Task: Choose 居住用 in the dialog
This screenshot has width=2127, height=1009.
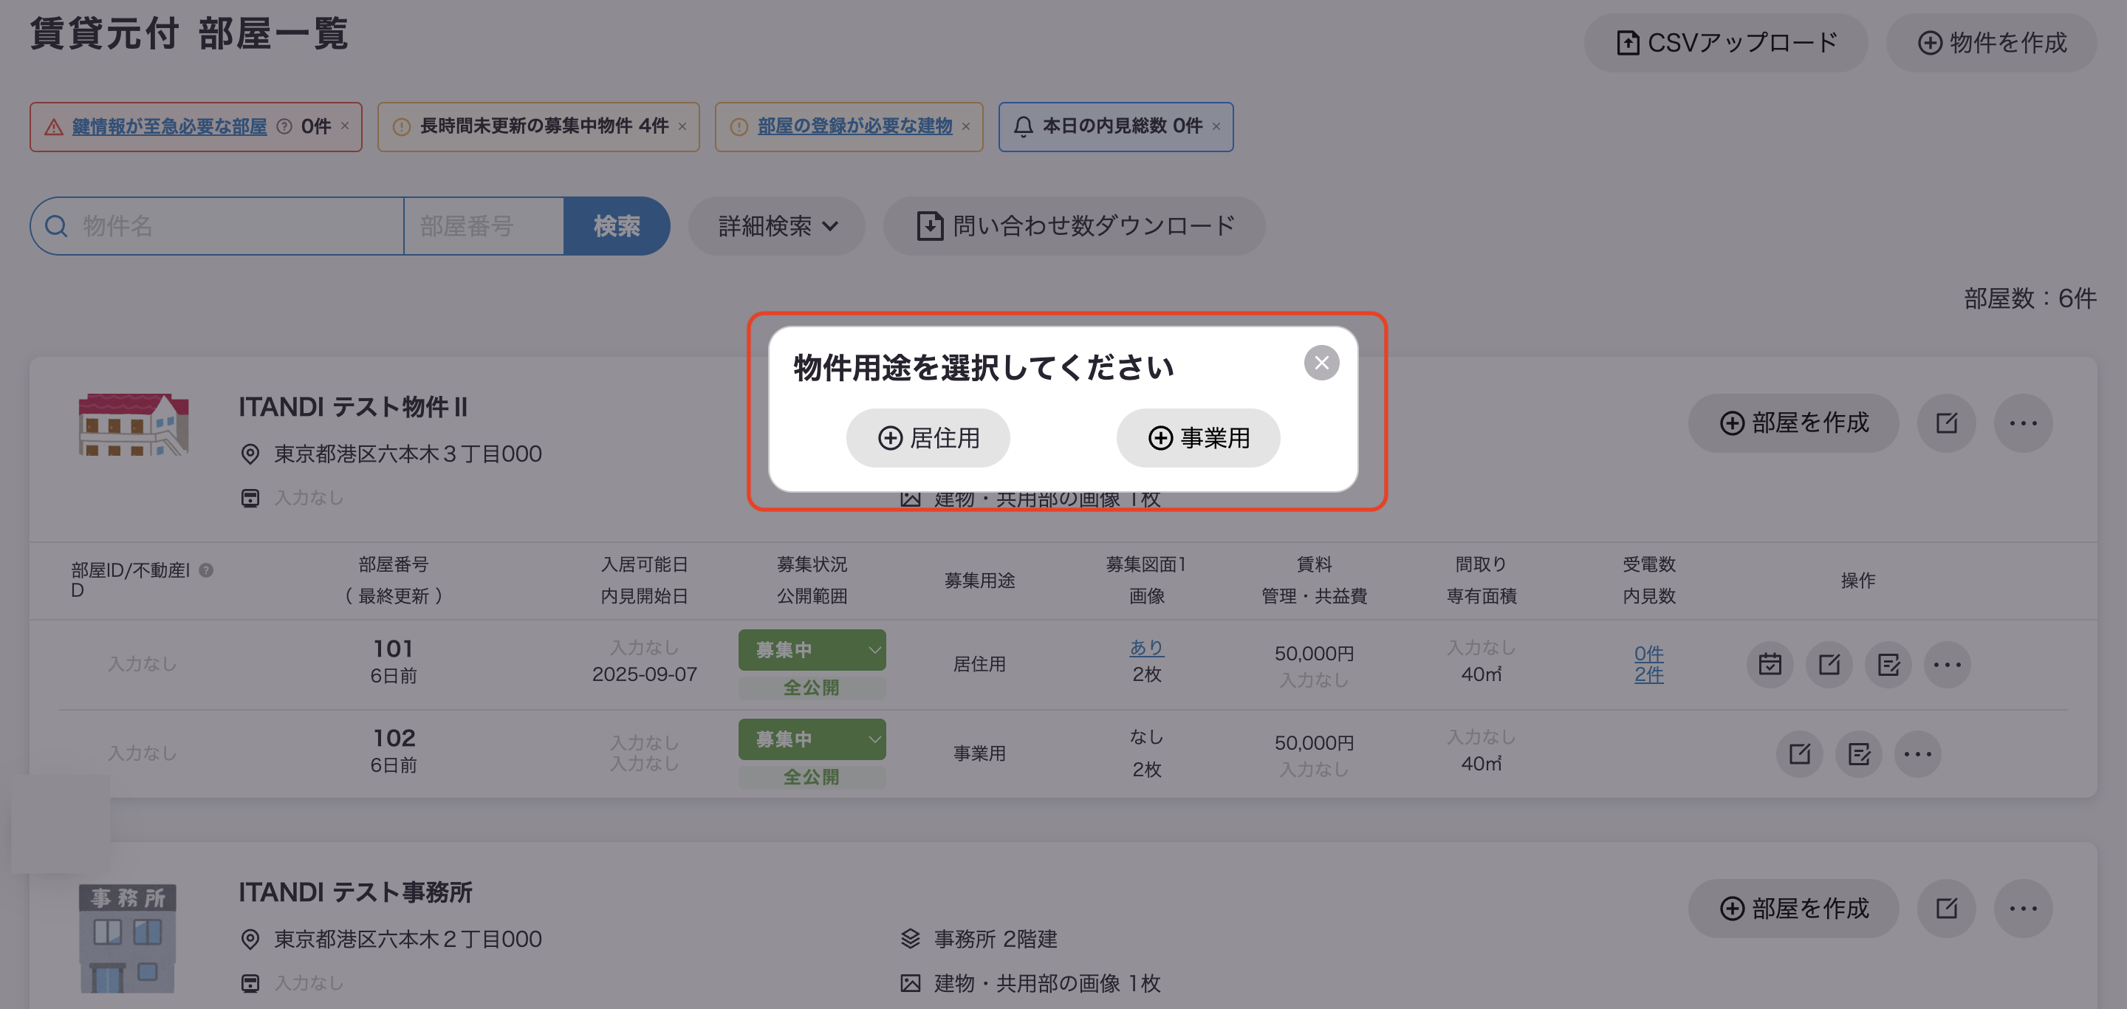Action: point(928,437)
